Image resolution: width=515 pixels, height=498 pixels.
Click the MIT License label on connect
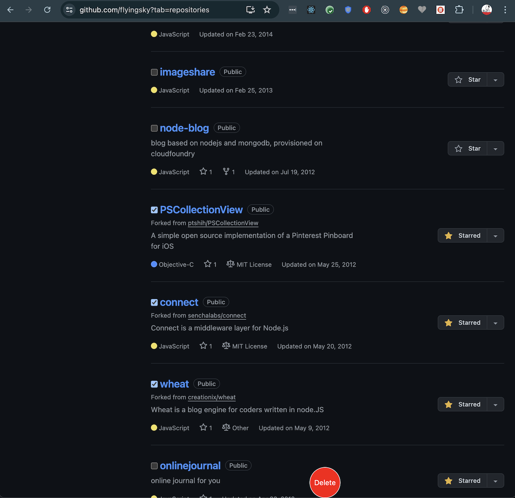click(x=245, y=346)
